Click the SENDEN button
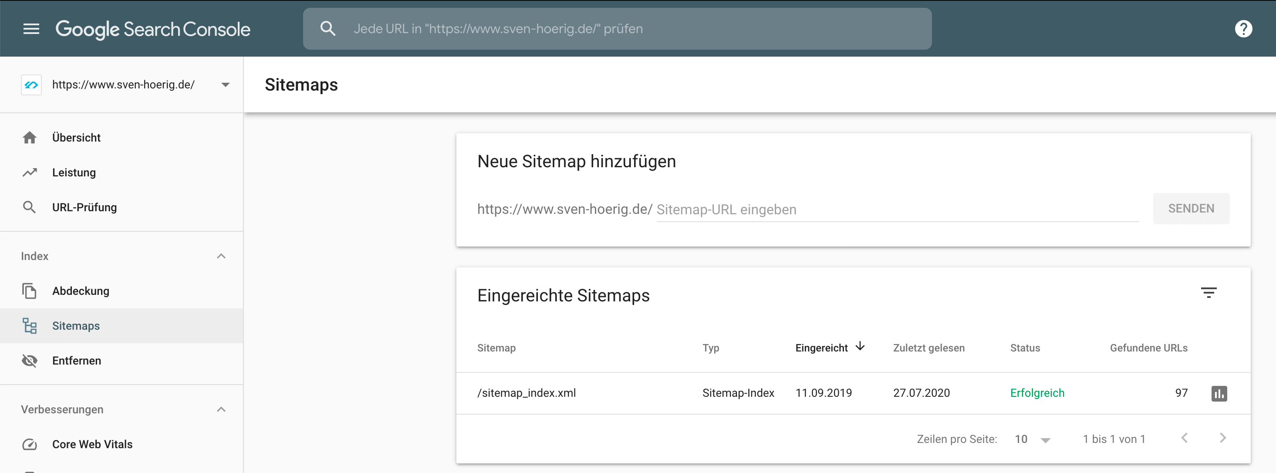 1191,209
